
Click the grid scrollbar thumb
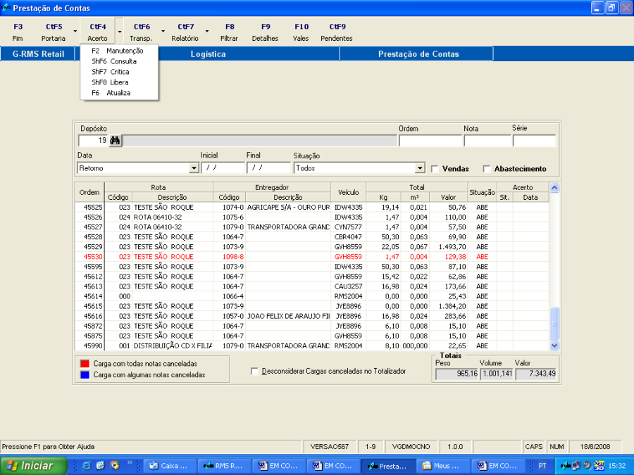(554, 323)
